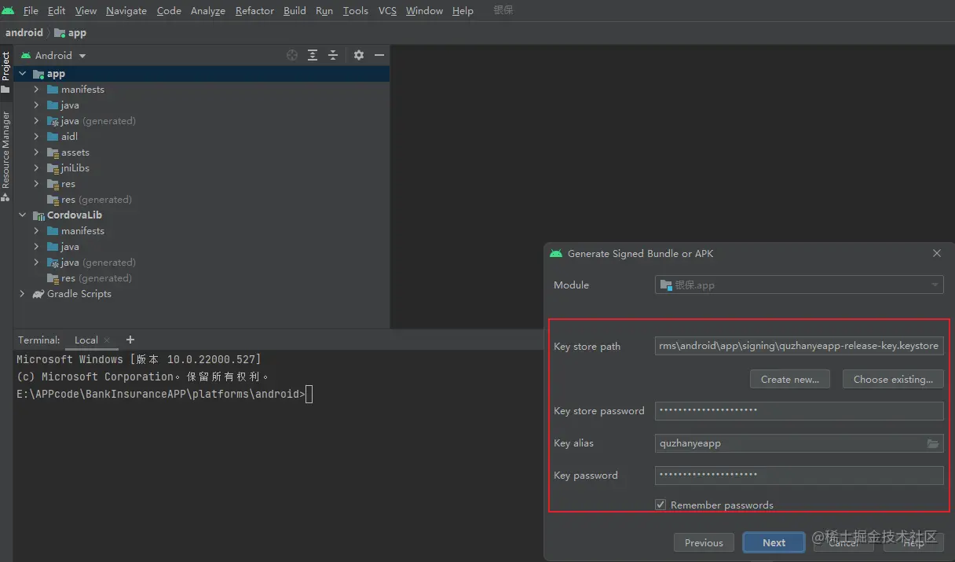The image size is (955, 562).
Task: Open the Help menu
Action: 463,10
